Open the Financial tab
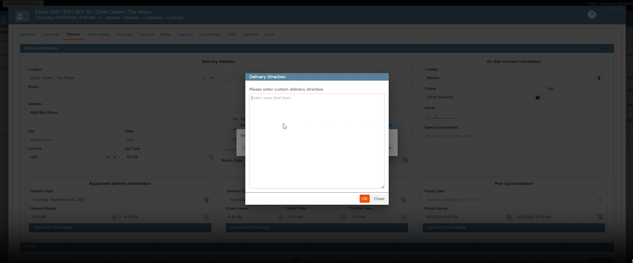This screenshot has width=633, height=263. click(146, 34)
